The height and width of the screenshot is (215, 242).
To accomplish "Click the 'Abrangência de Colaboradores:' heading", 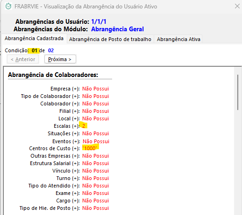I will tap(53, 75).
